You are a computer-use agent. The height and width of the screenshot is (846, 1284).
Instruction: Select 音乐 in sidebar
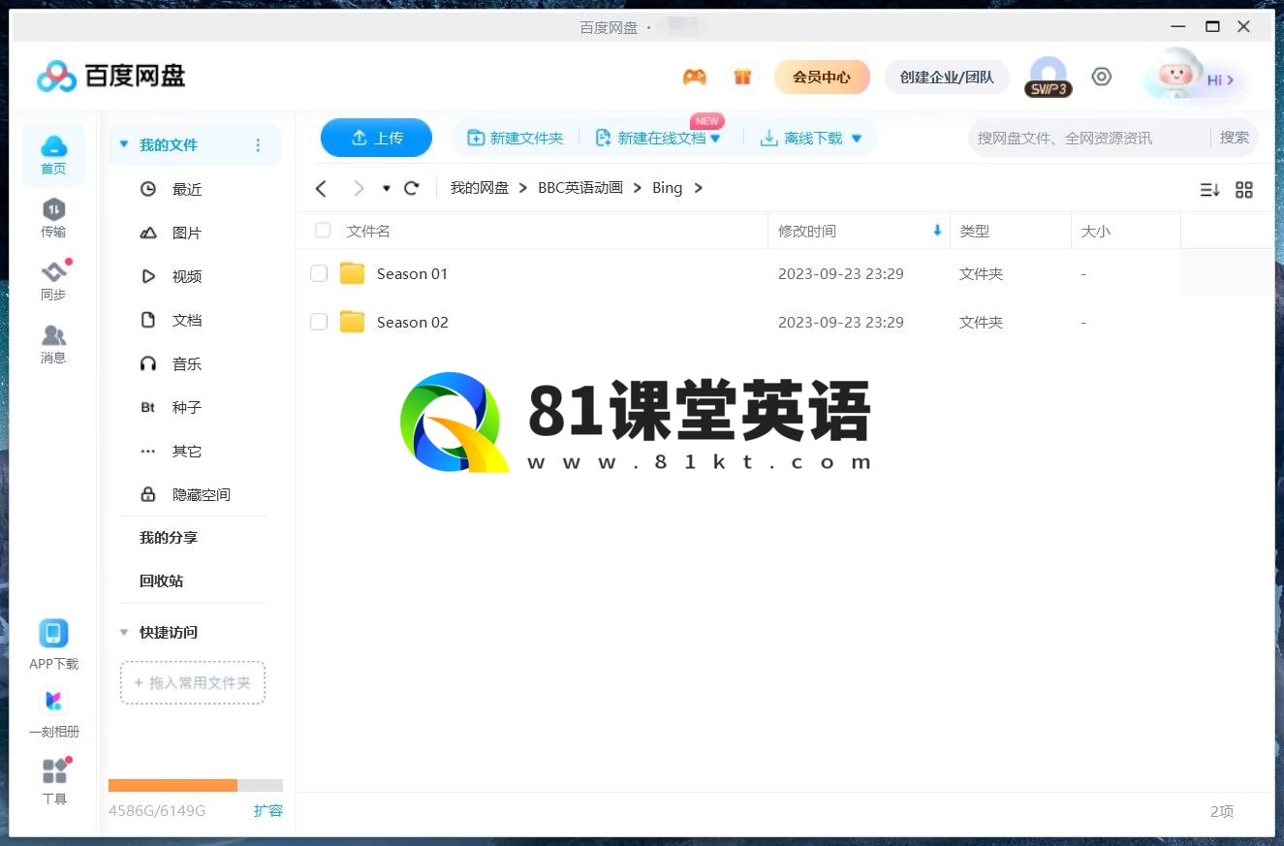click(x=187, y=363)
